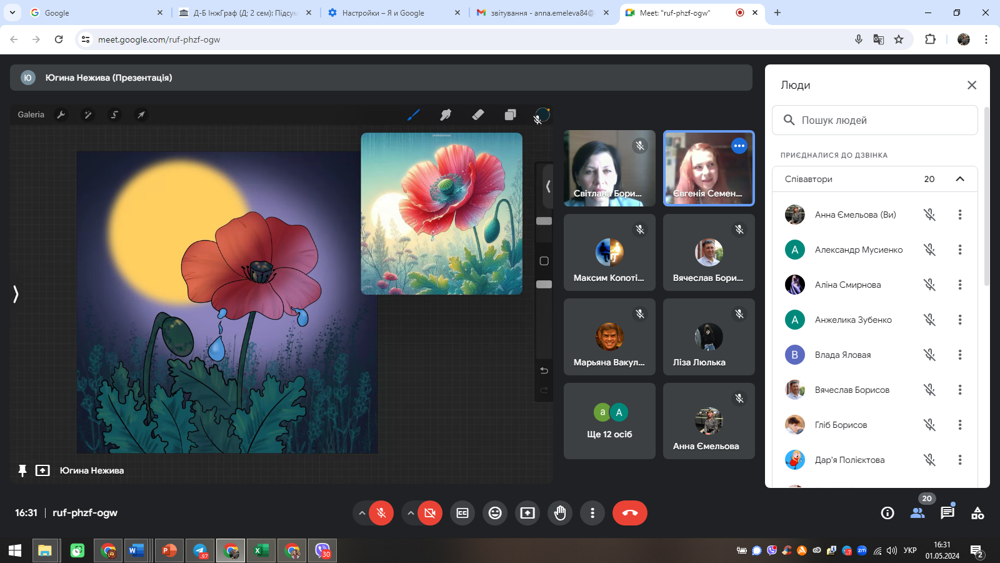This screenshot has width=1000, height=563.
Task: Open browser extensions puzzle icon
Action: 930,39
